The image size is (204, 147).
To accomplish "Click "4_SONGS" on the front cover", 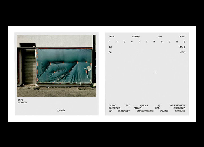I will click(x=61, y=111).
